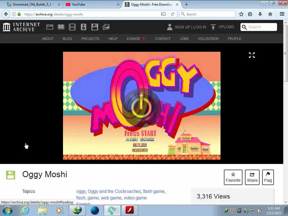Open the 'video game' topic link
The width and height of the screenshot is (288, 216).
click(x=135, y=198)
